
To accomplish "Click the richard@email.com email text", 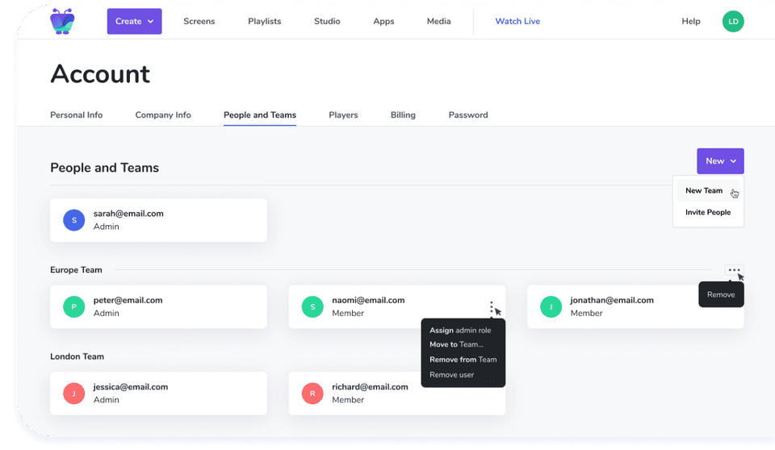I will coord(371,387).
